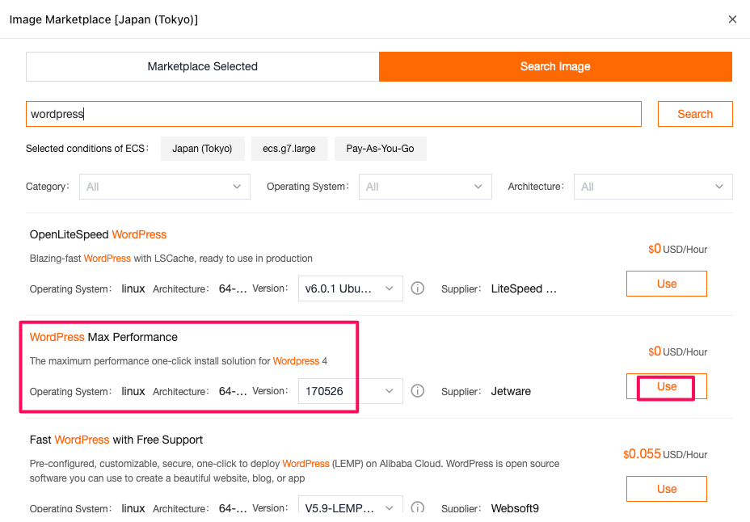Click the Jetware supplier name
The width and height of the screenshot is (750, 522).
[511, 391]
